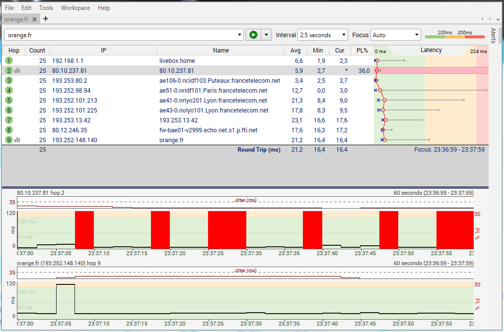Click the green start trace button
504x332 pixels.
(253, 35)
